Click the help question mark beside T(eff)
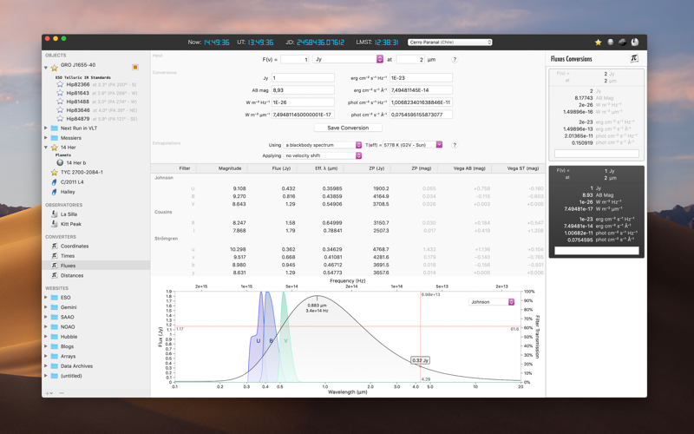 click(x=454, y=145)
